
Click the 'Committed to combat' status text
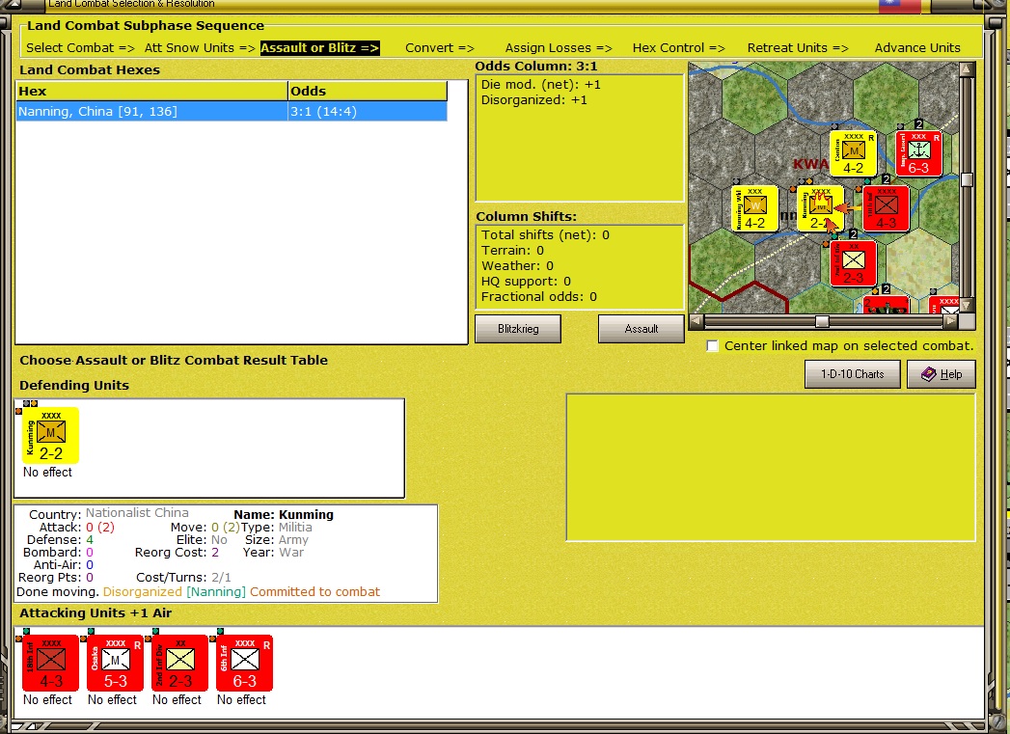315,591
